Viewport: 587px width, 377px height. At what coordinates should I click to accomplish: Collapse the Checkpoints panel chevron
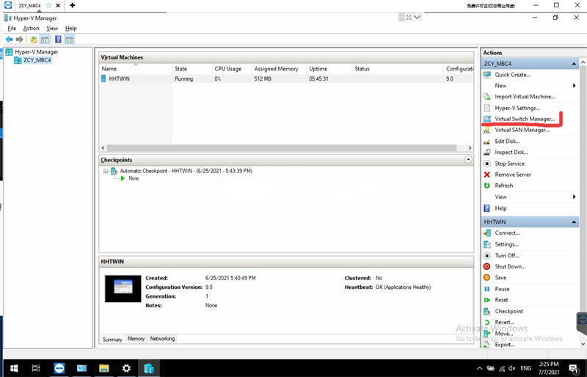coord(468,160)
